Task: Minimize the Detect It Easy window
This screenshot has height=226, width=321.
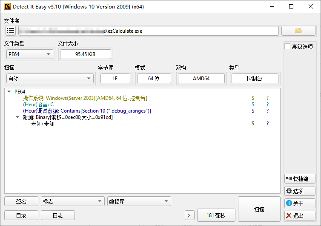Action: [272, 6]
